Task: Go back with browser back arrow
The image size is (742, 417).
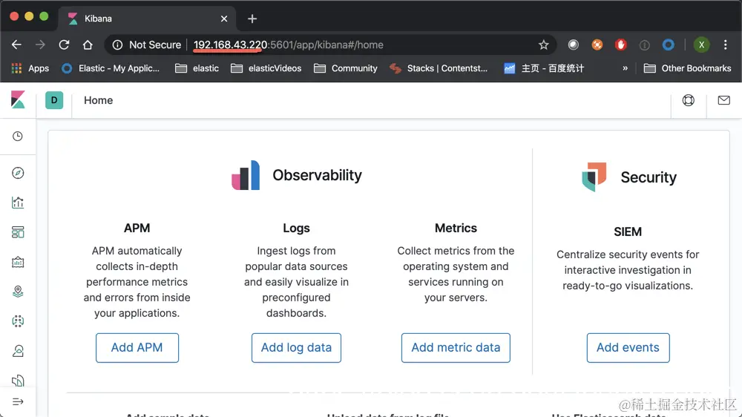Action: [16, 45]
